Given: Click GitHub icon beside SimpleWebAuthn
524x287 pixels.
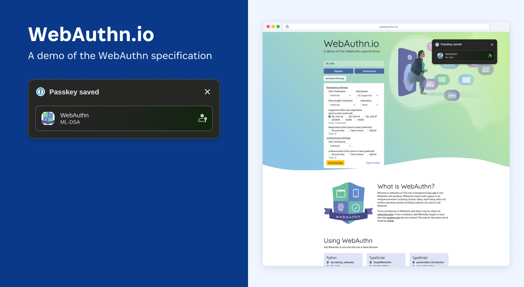Looking at the screenshot, I should [371, 263].
